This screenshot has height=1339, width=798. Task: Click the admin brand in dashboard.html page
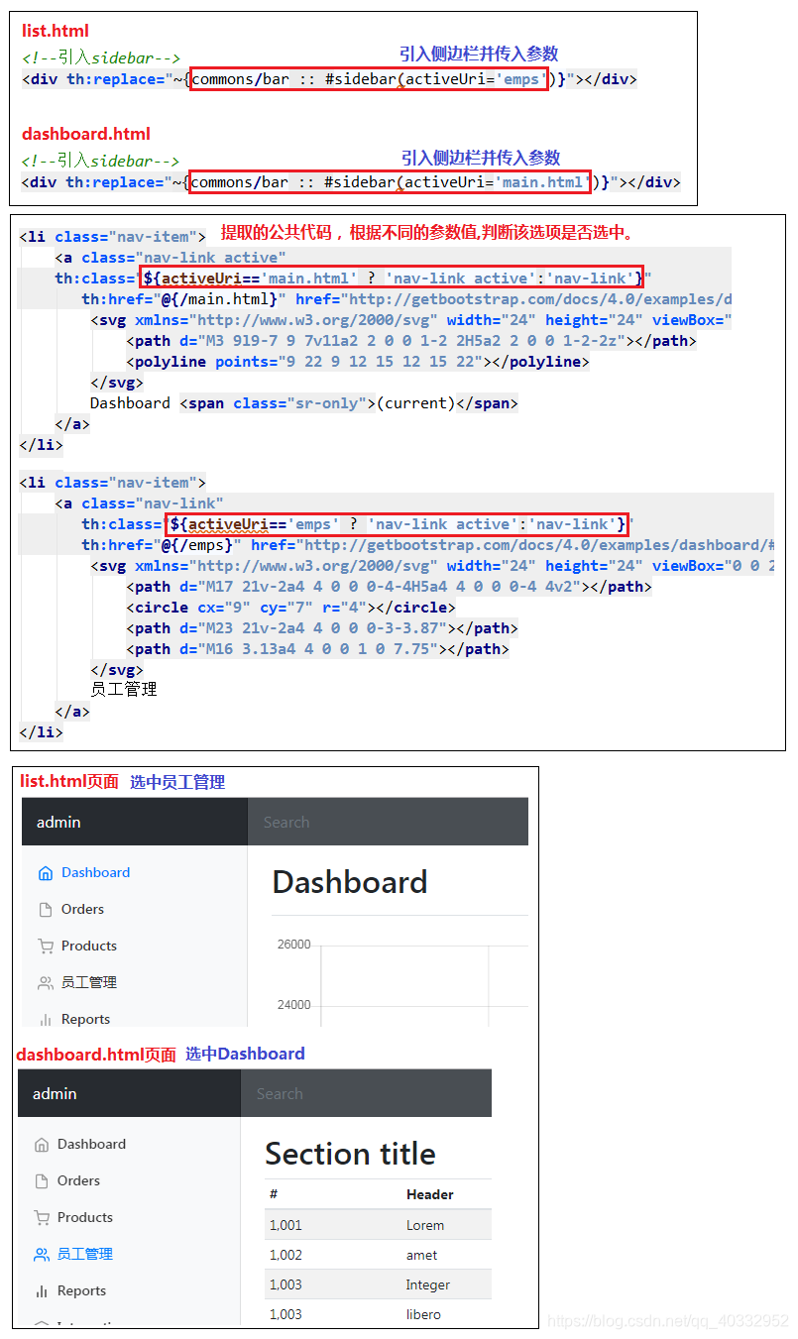pos(55,1094)
